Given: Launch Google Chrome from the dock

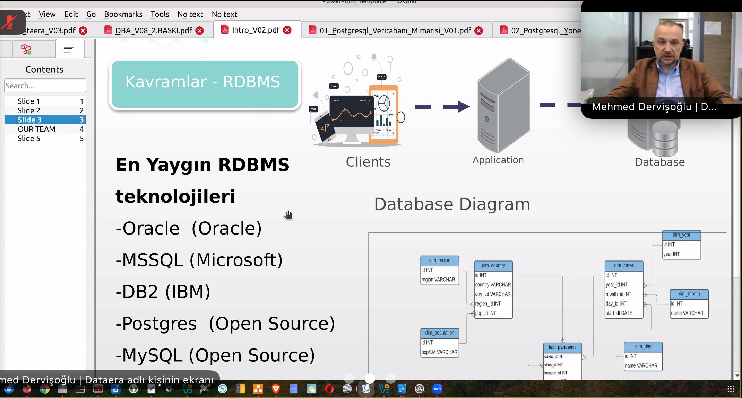Looking at the screenshot, I should click(44, 389).
